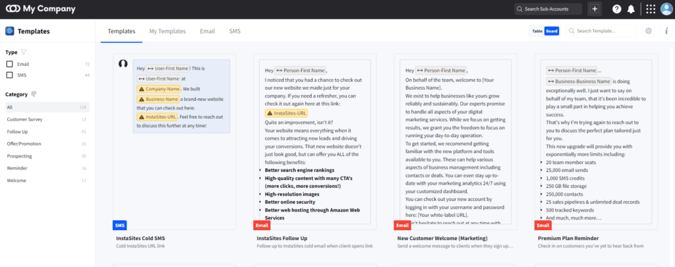This screenshot has width=675, height=267.
Task: Select the Welcome category
Action: coord(47,181)
